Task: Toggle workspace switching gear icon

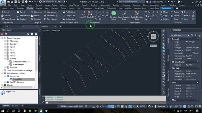Action: click(x=149, y=106)
